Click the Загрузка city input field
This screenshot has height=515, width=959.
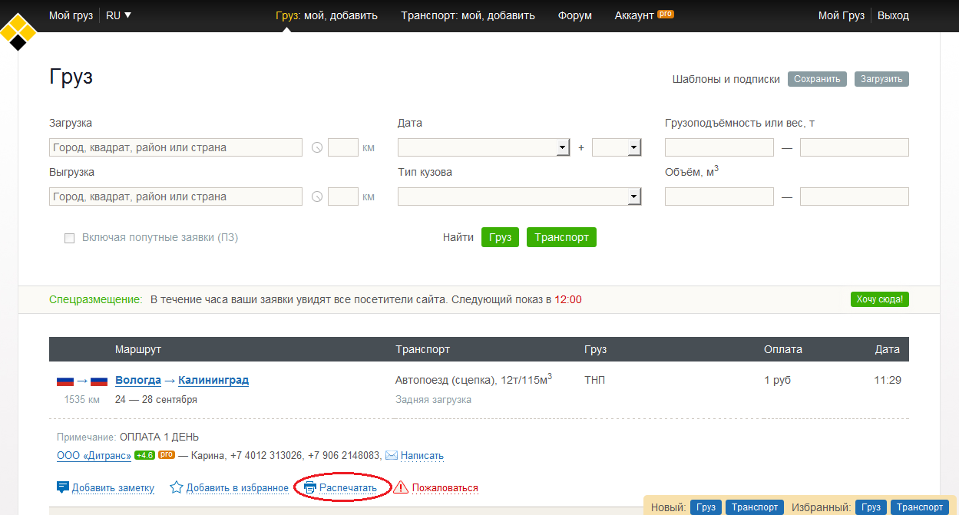tap(176, 147)
